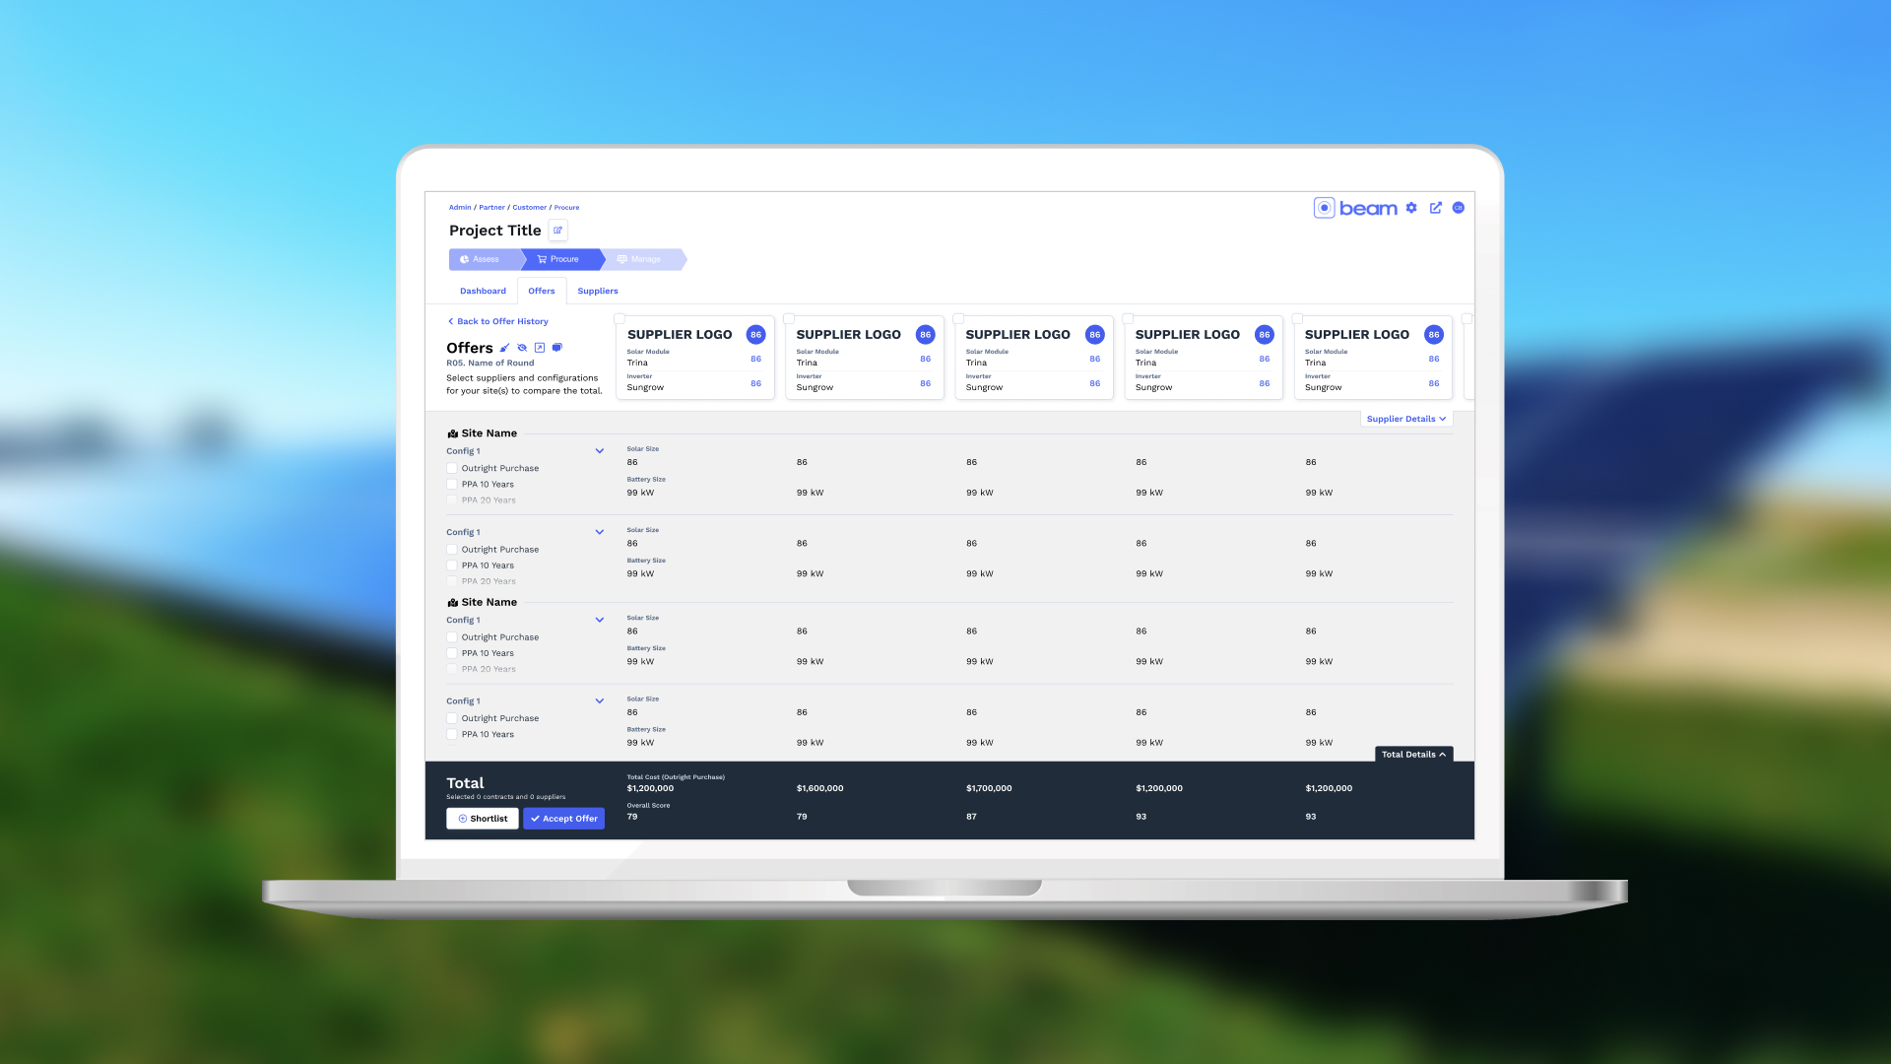The height and width of the screenshot is (1064, 1891).
Task: Click the hide-eye icon beside Offers heading
Action: 522,348
